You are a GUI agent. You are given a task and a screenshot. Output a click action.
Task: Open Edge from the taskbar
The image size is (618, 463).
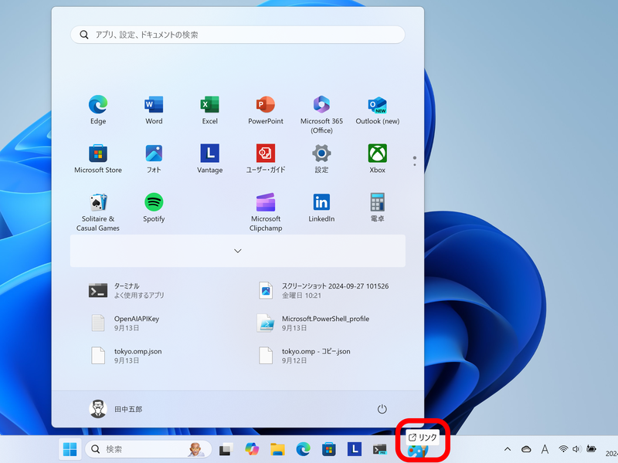pos(303,449)
